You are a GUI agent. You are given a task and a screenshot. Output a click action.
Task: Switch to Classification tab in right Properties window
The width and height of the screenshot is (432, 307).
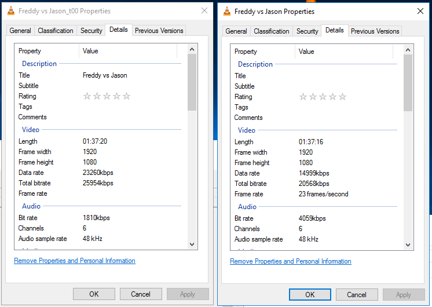coord(272,31)
